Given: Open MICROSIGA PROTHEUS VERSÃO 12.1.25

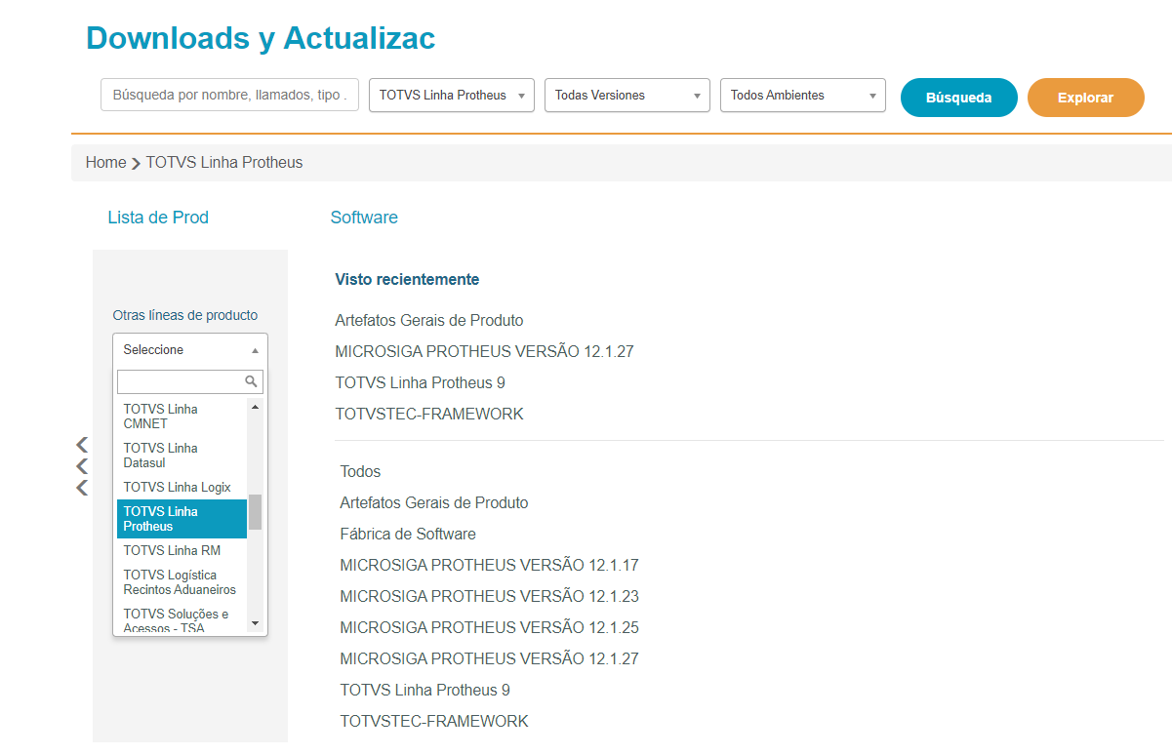Looking at the screenshot, I should 489,627.
